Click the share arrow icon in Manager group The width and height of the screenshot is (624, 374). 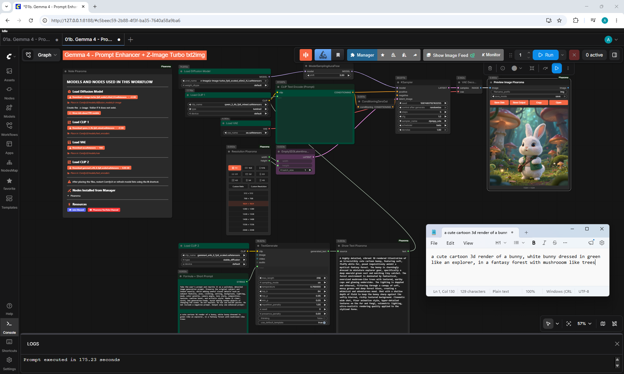415,55
